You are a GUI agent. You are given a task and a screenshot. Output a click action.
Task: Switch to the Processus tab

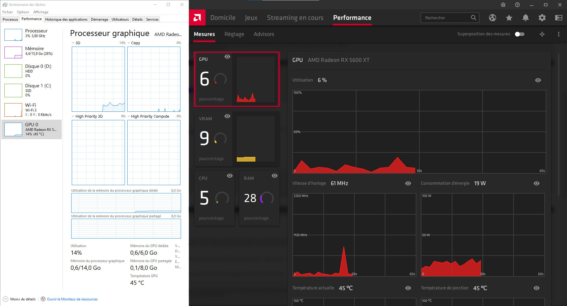(x=10, y=19)
